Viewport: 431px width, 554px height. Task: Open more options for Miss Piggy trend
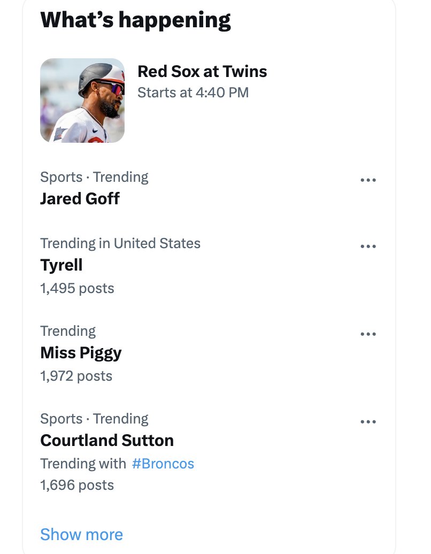368,334
